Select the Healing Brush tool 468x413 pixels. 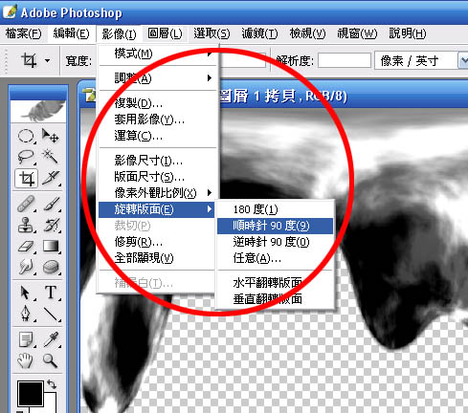26,204
